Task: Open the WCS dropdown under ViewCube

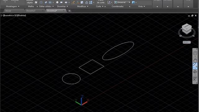Action: pos(187,42)
